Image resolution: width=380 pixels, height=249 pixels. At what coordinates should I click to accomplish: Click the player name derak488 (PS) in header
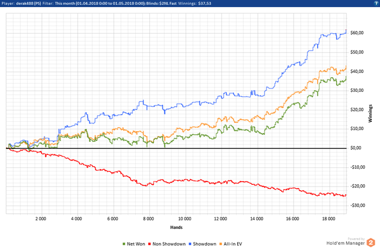pos(29,3)
